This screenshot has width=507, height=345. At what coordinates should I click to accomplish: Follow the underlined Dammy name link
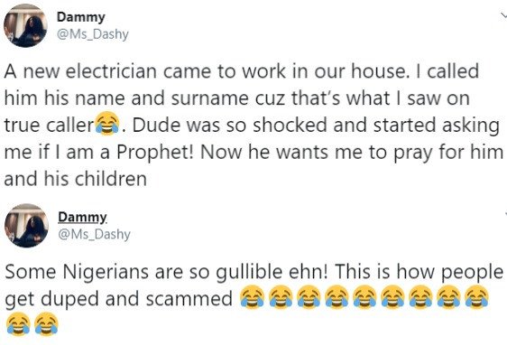pos(82,217)
